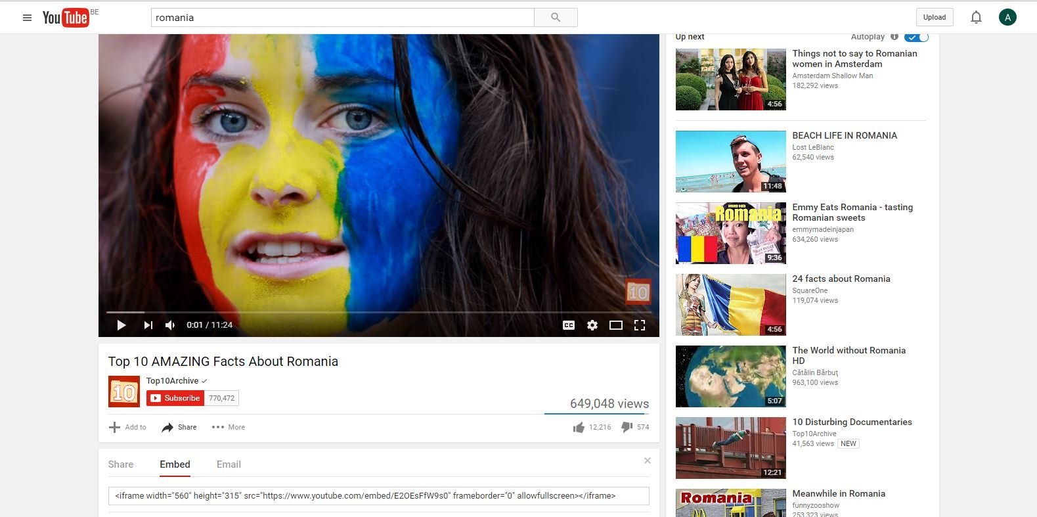Image resolution: width=1037 pixels, height=517 pixels.
Task: Like the video with thumbs up
Action: (579, 428)
